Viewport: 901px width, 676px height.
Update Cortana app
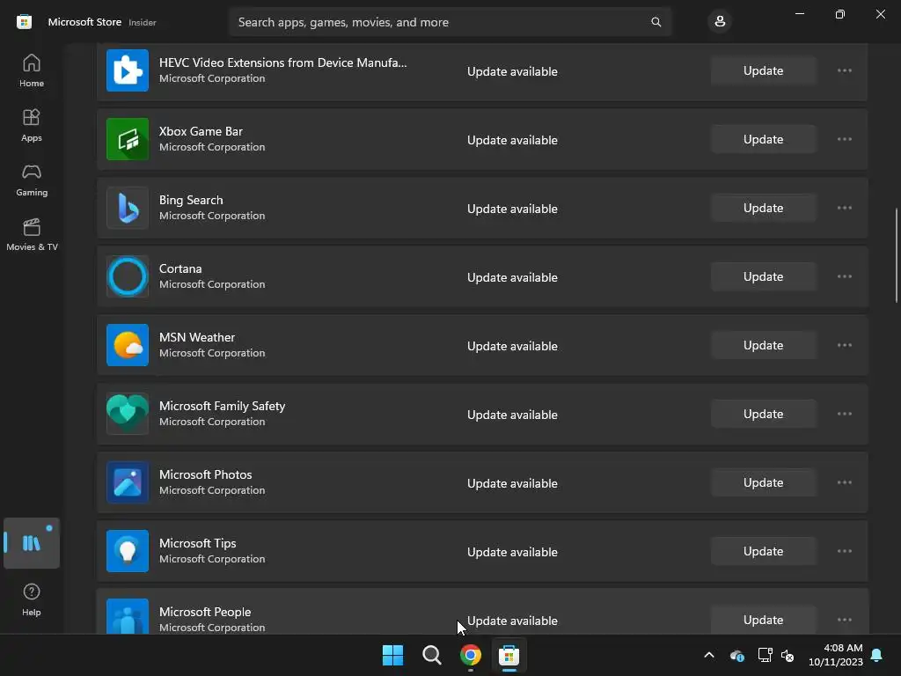764,276
